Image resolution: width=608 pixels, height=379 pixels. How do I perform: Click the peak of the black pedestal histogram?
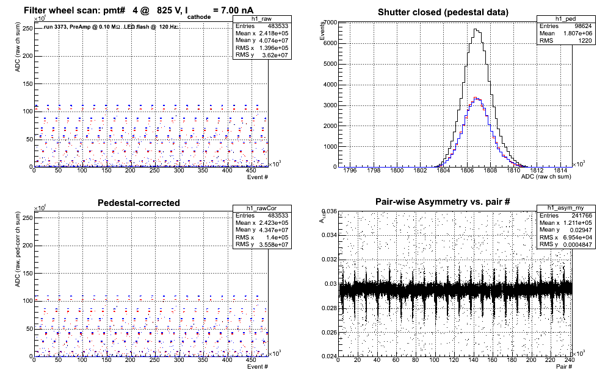475,29
